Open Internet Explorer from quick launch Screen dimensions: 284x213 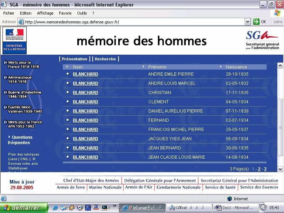pyautogui.click(x=55, y=208)
